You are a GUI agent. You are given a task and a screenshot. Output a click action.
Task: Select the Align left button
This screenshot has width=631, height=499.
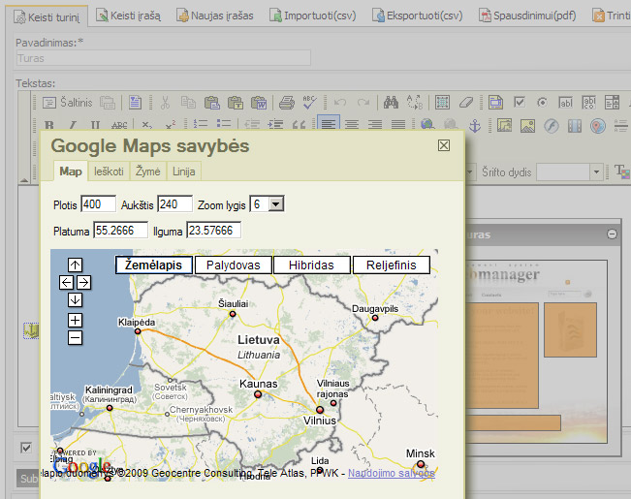(x=329, y=124)
